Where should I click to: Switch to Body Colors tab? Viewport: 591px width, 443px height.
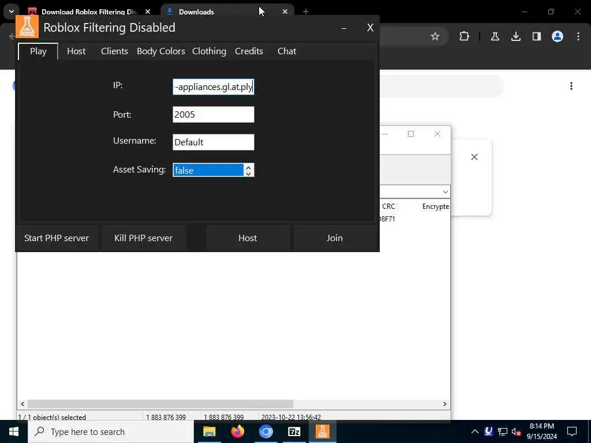click(160, 51)
